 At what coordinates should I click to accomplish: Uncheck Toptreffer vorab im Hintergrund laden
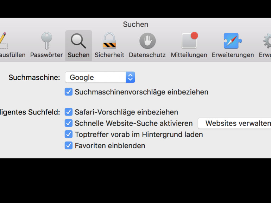69,135
